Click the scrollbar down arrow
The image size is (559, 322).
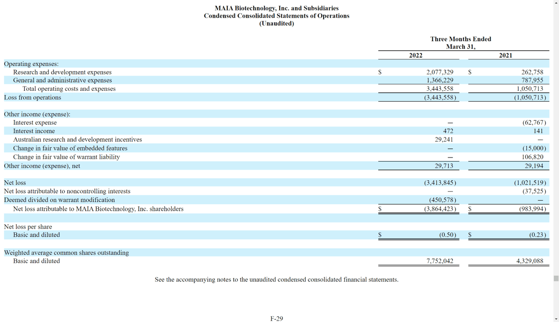(x=556, y=319)
